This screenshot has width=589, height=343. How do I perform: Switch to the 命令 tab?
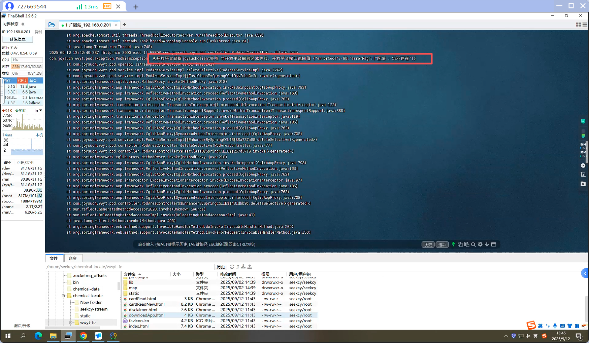click(73, 258)
